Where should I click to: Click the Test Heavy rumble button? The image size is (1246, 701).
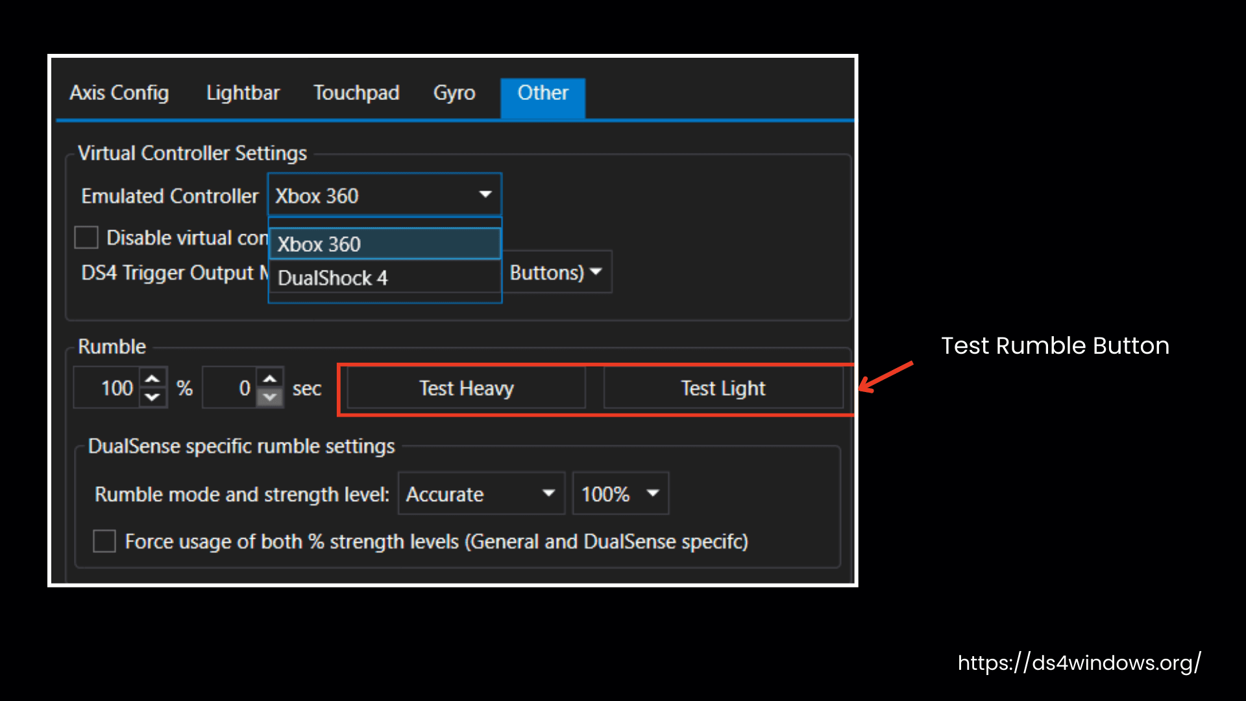coord(467,388)
